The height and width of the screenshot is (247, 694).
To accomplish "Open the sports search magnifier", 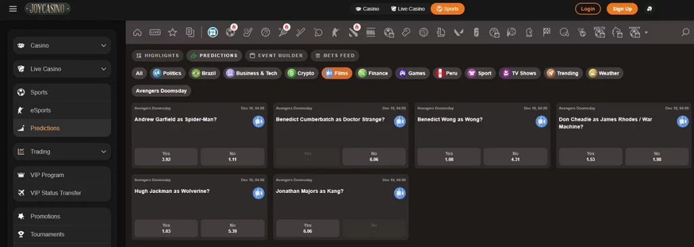I will [x=685, y=32].
